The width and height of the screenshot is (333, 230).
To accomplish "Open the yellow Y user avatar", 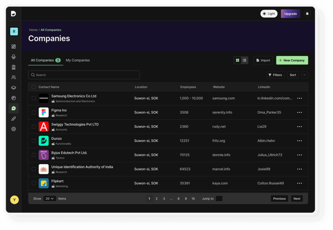I will click(14, 200).
